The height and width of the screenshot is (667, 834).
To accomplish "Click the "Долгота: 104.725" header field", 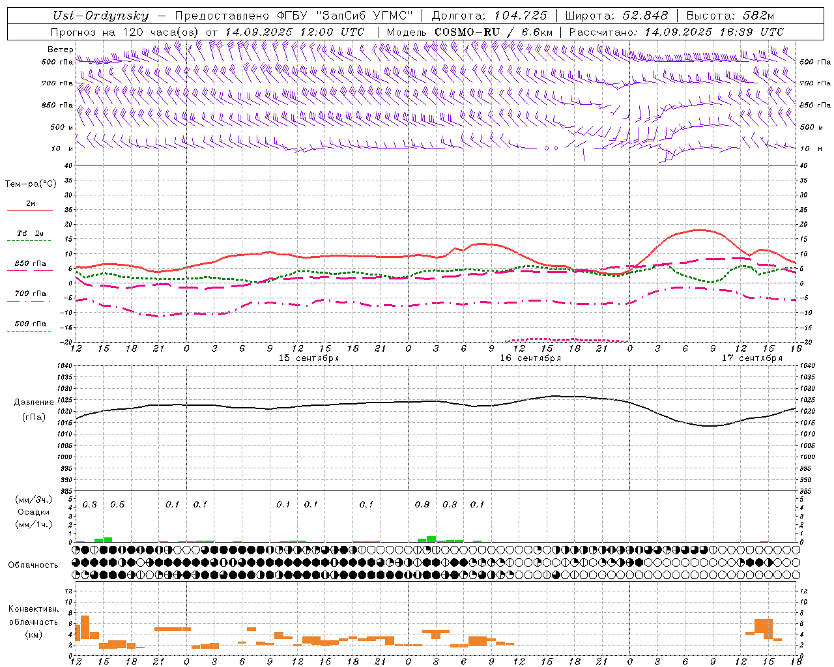I will (x=489, y=16).
